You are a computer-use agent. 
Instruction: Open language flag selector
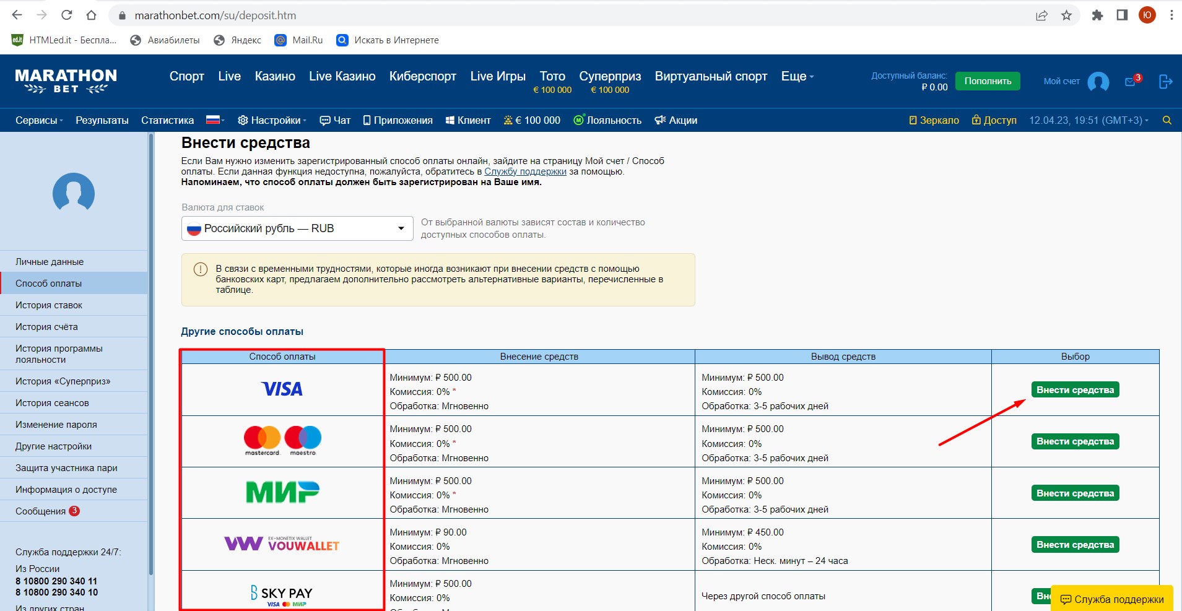(214, 120)
